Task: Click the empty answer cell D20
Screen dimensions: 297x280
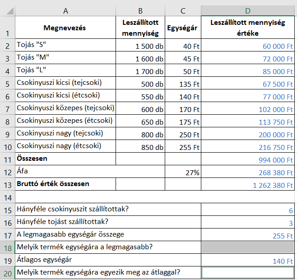Action: pyautogui.click(x=247, y=272)
